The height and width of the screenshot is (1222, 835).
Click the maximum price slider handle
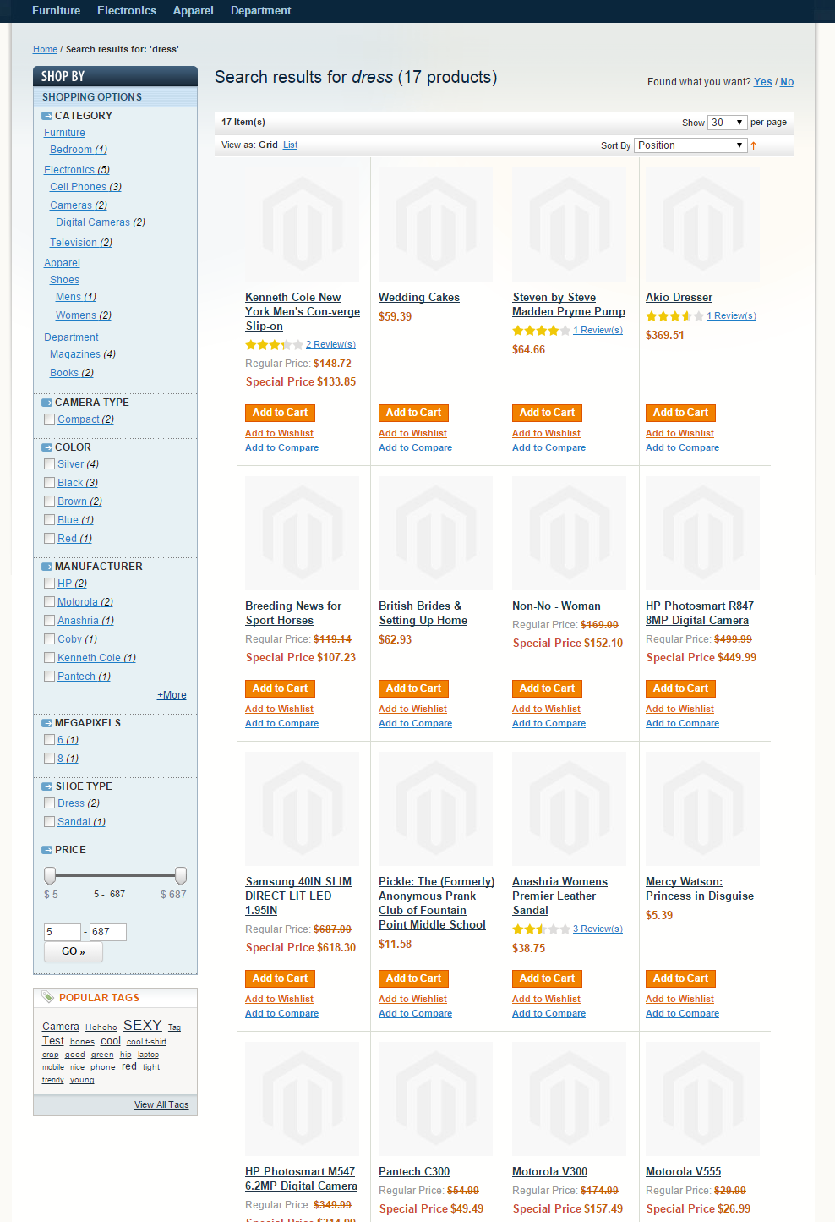pyautogui.click(x=181, y=875)
